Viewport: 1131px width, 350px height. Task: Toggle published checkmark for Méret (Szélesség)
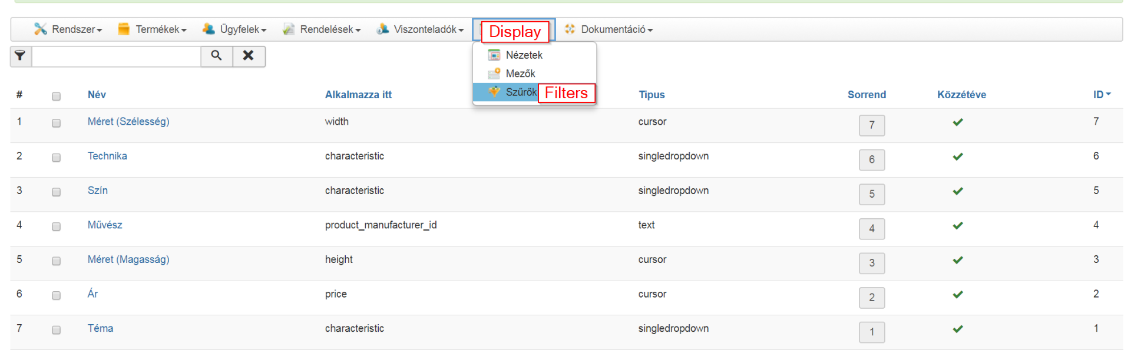[x=958, y=122]
